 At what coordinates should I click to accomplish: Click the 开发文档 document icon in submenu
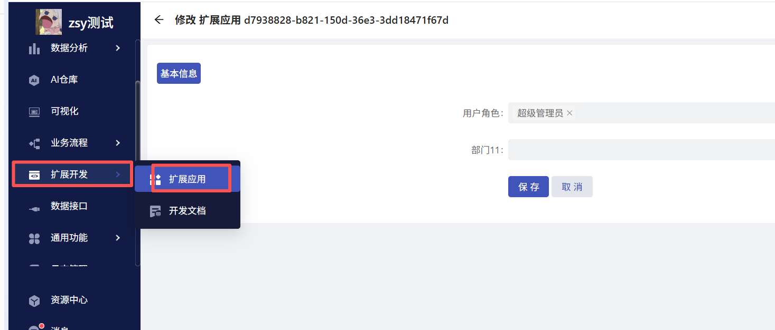[x=155, y=211]
